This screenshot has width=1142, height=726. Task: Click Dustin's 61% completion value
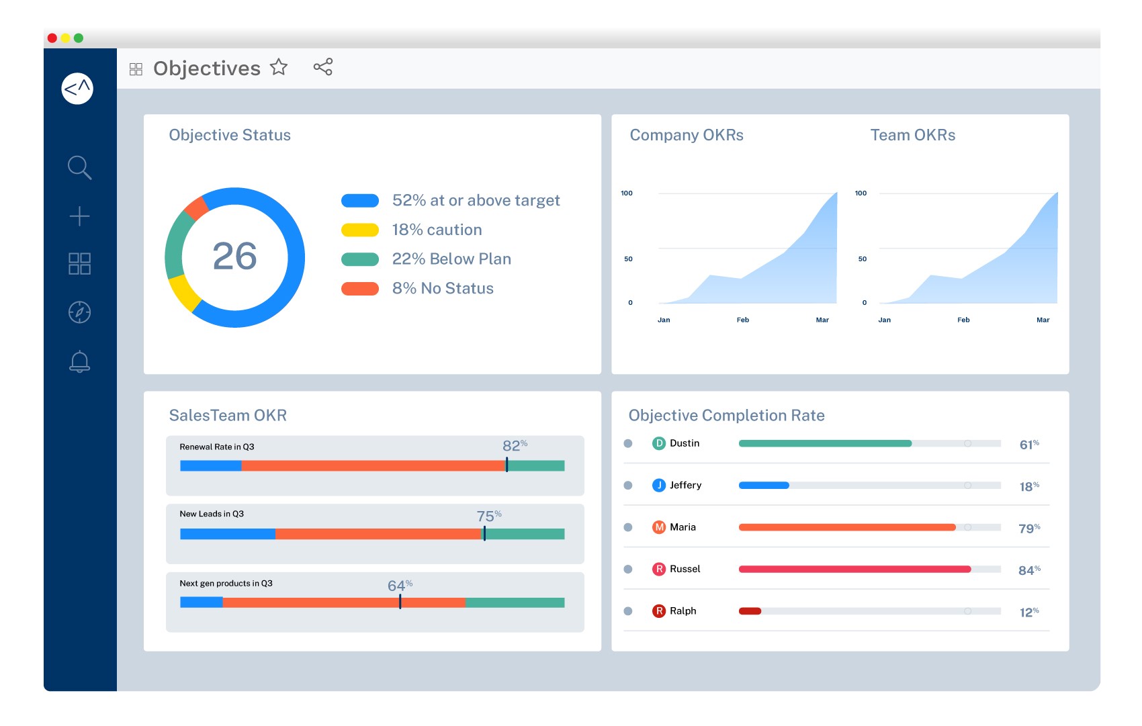(1029, 445)
